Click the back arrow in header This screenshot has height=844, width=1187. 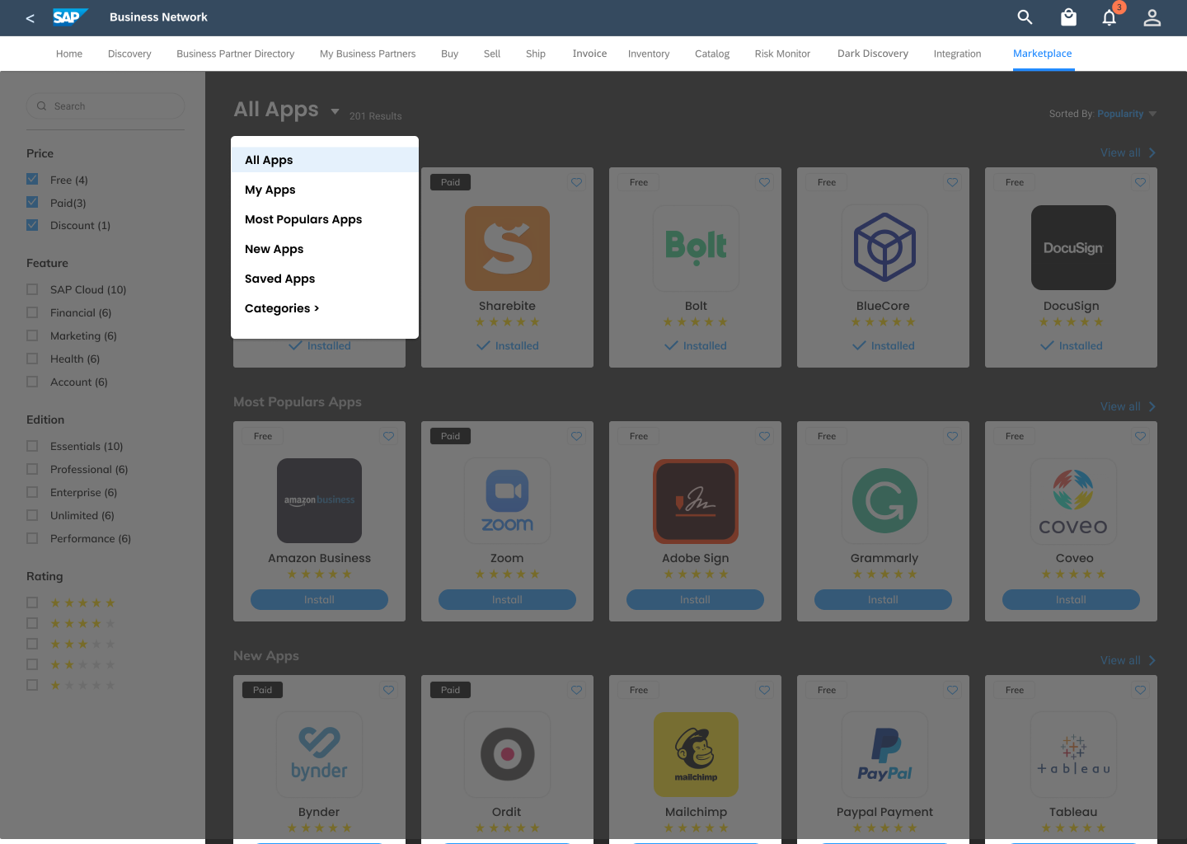click(x=30, y=17)
